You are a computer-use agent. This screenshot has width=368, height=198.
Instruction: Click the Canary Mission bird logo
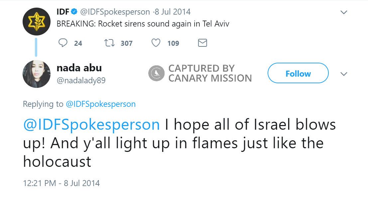pyautogui.click(x=156, y=73)
